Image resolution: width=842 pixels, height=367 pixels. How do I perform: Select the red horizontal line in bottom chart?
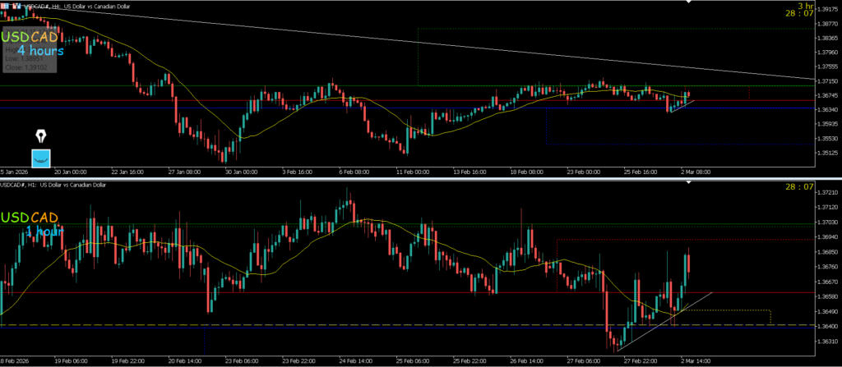(329, 292)
